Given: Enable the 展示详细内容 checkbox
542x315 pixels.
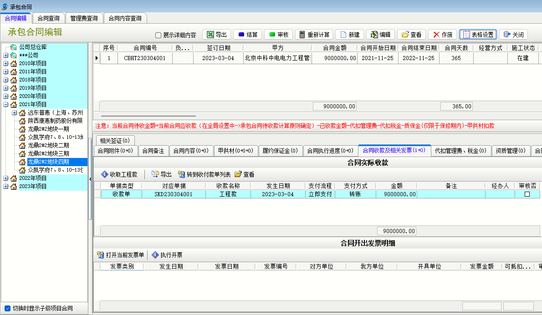Looking at the screenshot, I should coord(159,35).
